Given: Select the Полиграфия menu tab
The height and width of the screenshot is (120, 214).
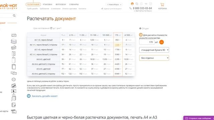Looking at the screenshot, I should 33,4.
